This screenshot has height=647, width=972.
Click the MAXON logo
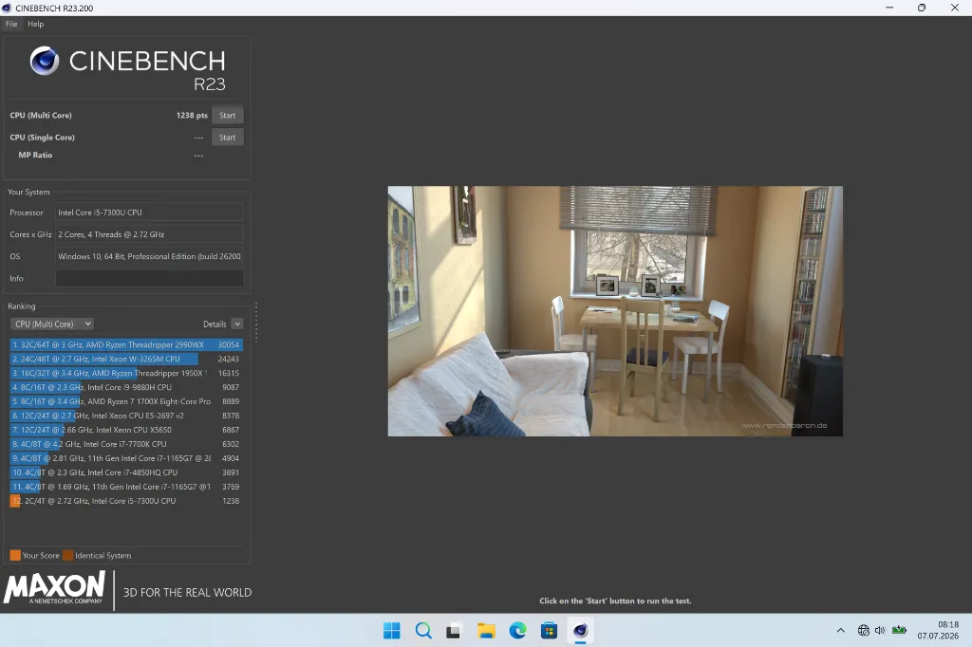(55, 587)
